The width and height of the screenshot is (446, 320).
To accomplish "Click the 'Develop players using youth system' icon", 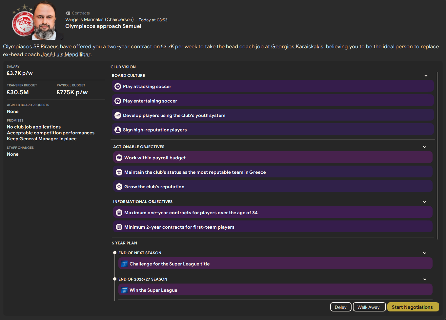I will coord(118,115).
